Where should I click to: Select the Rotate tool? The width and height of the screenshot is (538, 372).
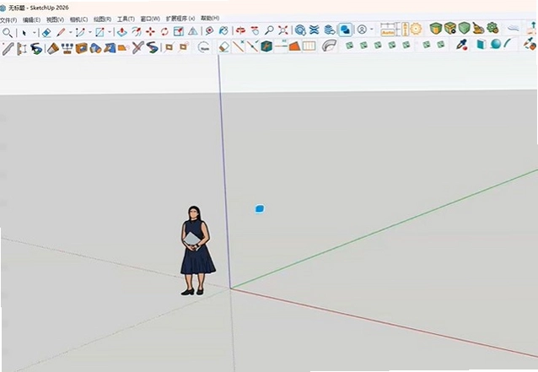164,31
